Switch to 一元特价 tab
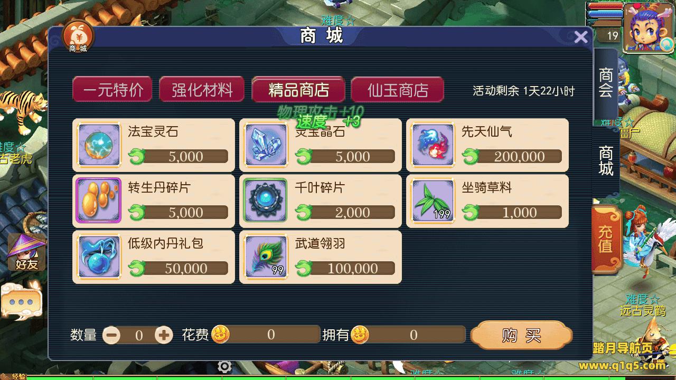Viewport: 676px width, 380px height. pyautogui.click(x=112, y=89)
